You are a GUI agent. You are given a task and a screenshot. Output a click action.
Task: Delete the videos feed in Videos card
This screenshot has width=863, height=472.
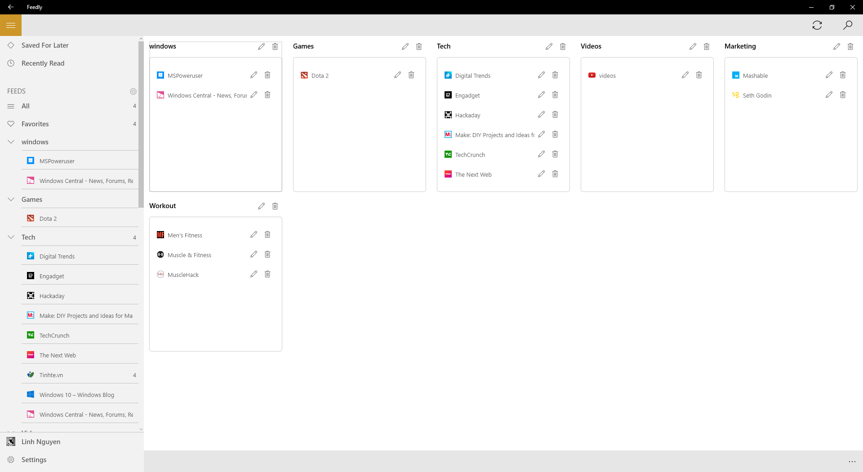point(699,75)
